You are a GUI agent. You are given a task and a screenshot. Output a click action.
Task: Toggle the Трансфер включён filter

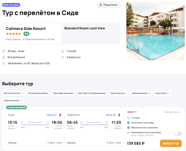pos(63,93)
